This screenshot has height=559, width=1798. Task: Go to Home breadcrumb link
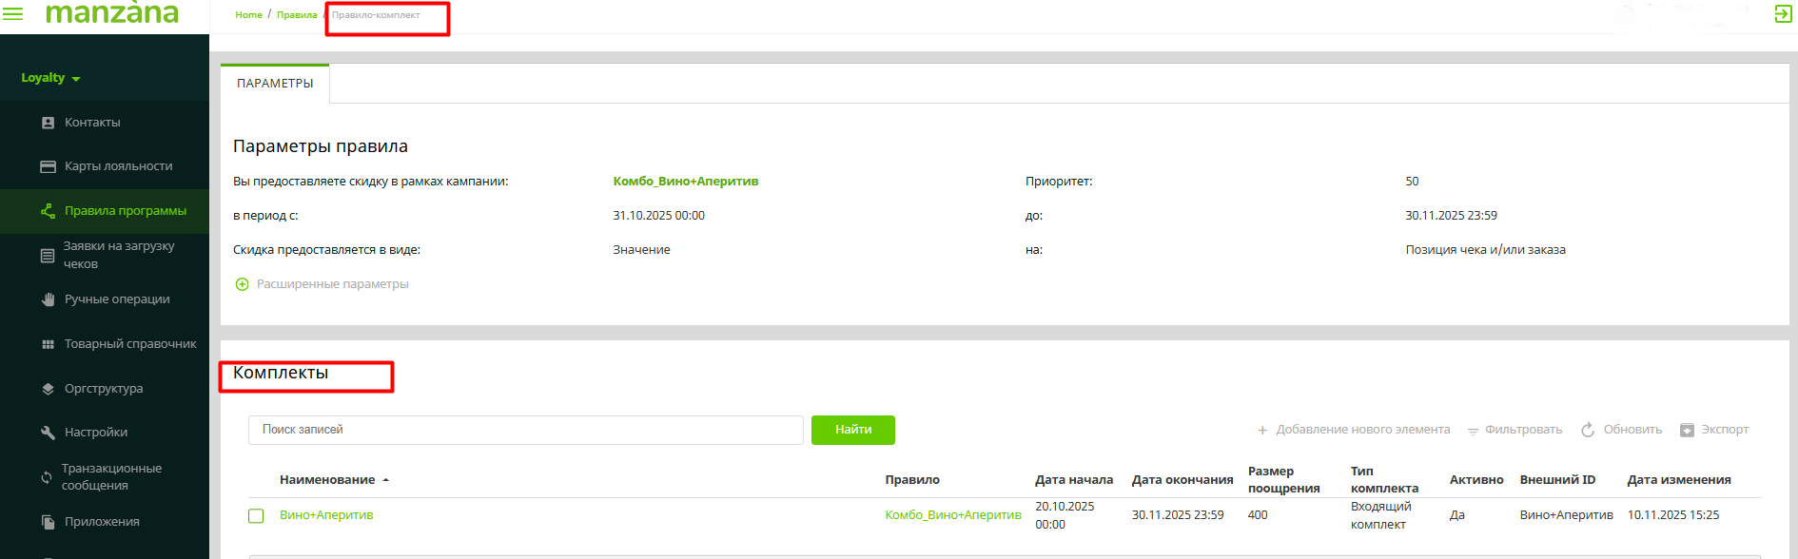pyautogui.click(x=248, y=15)
